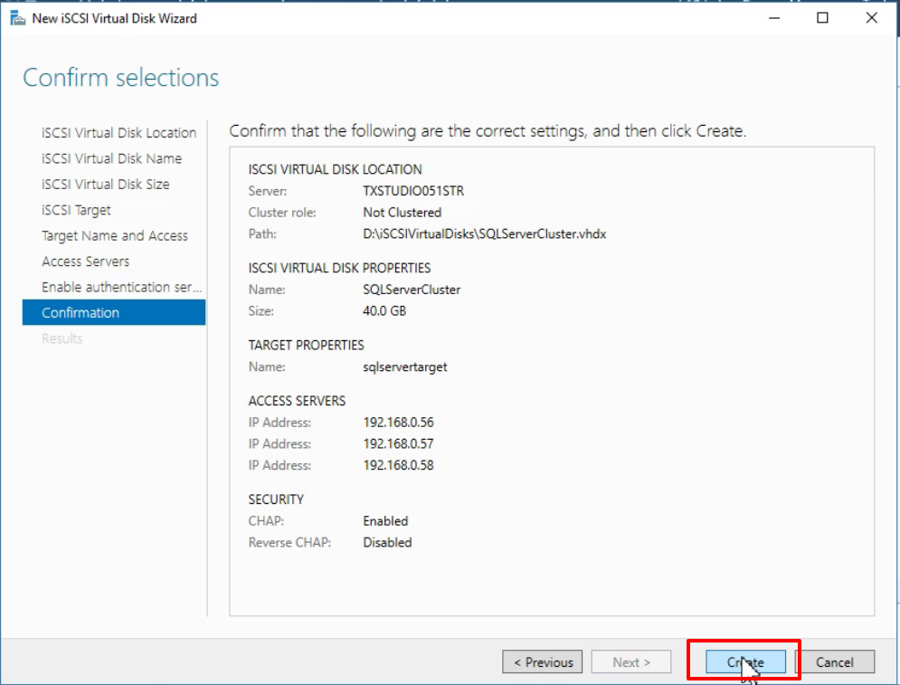Click the CHAP value Enabled
This screenshot has height=685, width=900.
(385, 521)
